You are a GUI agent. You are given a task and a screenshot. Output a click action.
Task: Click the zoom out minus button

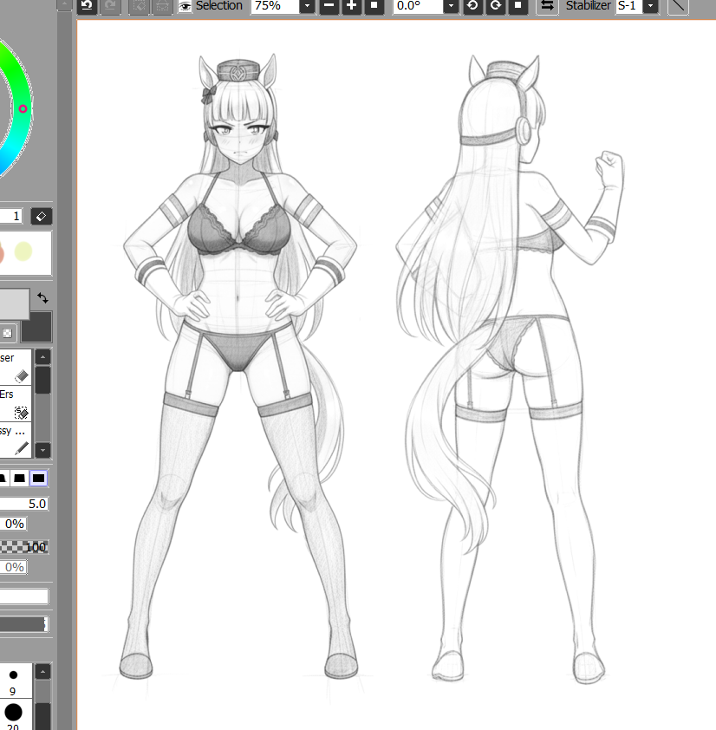[329, 6]
